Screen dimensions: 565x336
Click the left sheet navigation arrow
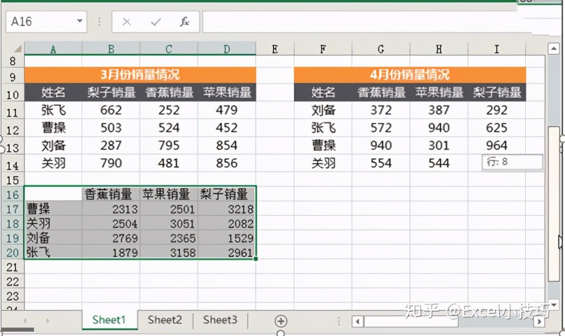click(25, 320)
